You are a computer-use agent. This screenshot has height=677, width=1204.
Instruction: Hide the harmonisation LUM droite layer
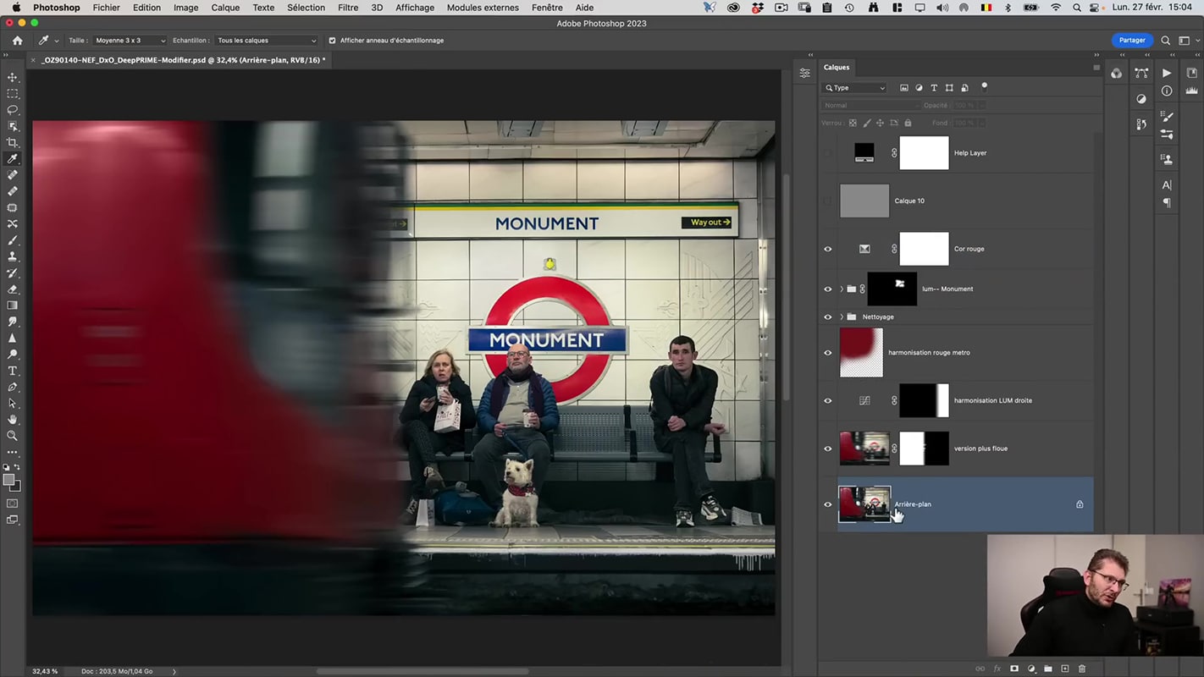(828, 401)
